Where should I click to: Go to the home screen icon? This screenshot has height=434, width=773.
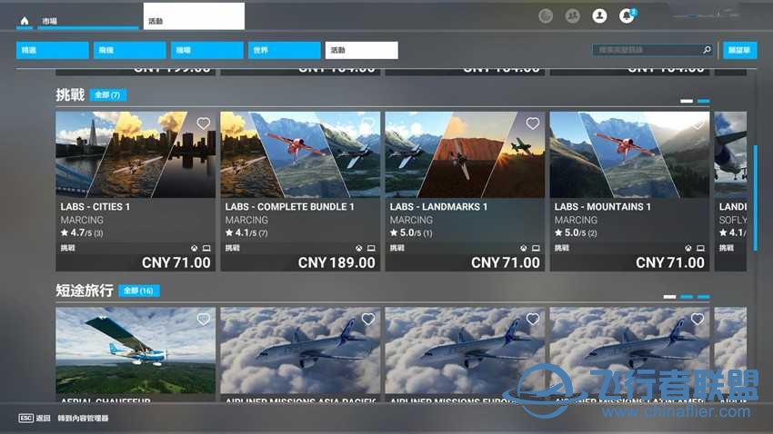click(25, 21)
